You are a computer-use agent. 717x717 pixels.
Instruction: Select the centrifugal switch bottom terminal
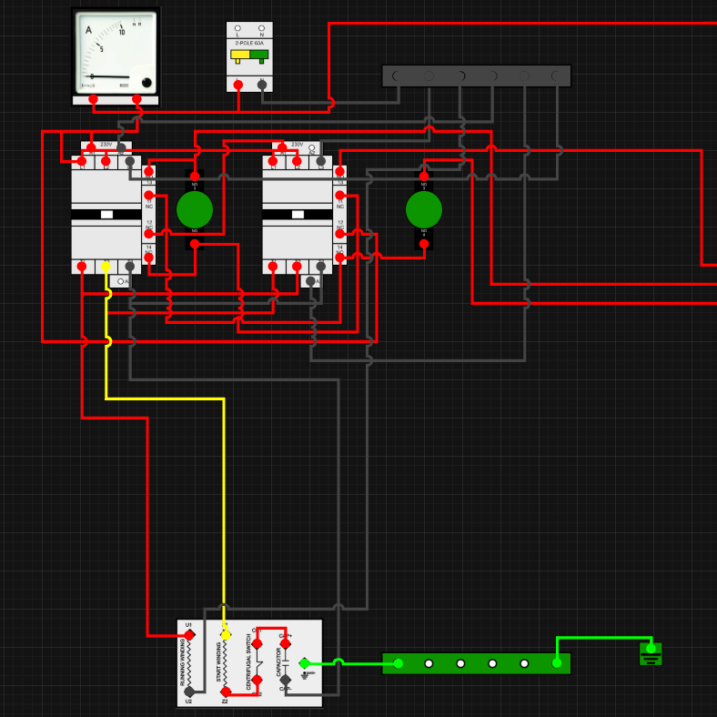tap(257, 680)
